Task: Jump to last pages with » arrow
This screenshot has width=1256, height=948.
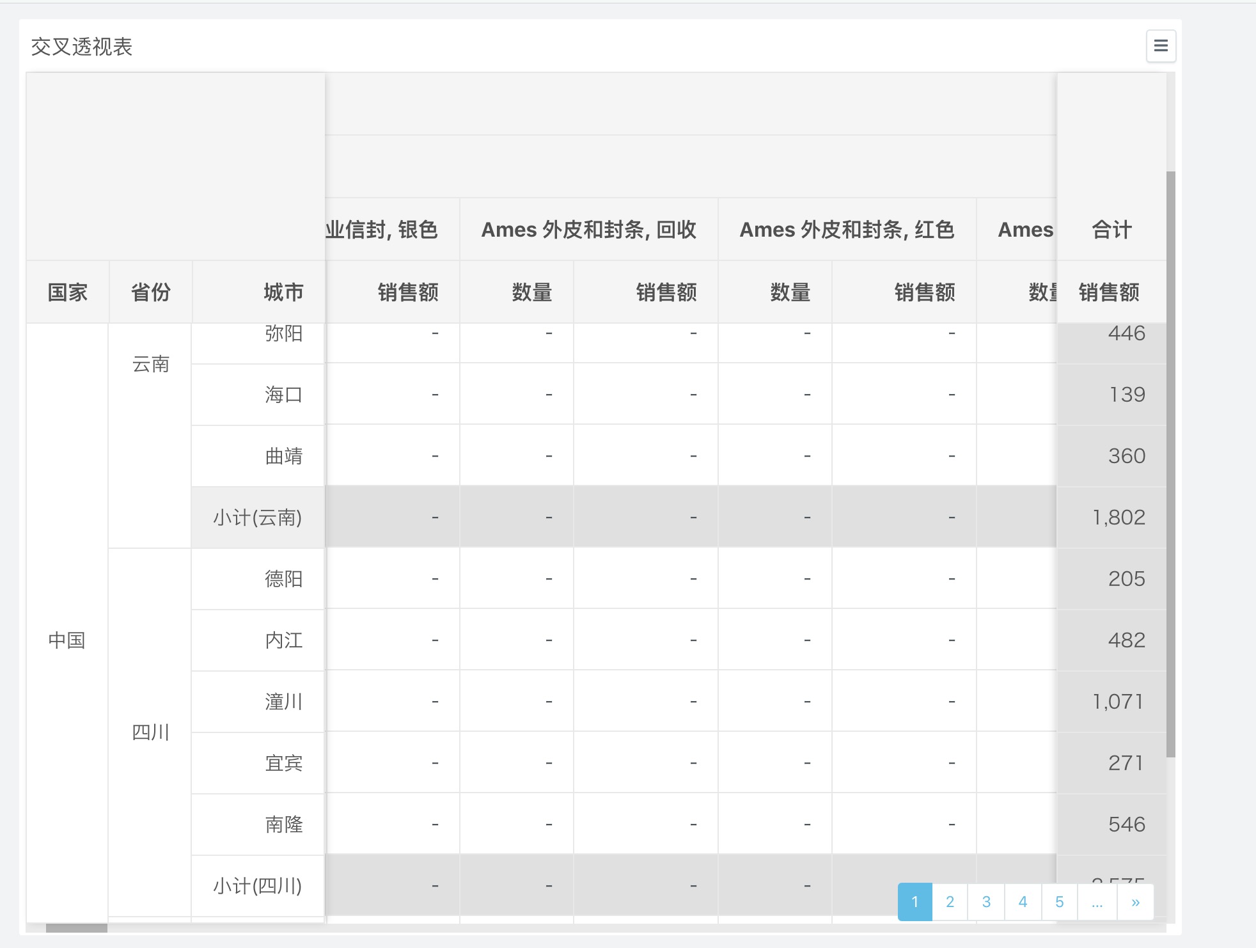Action: (x=1135, y=902)
